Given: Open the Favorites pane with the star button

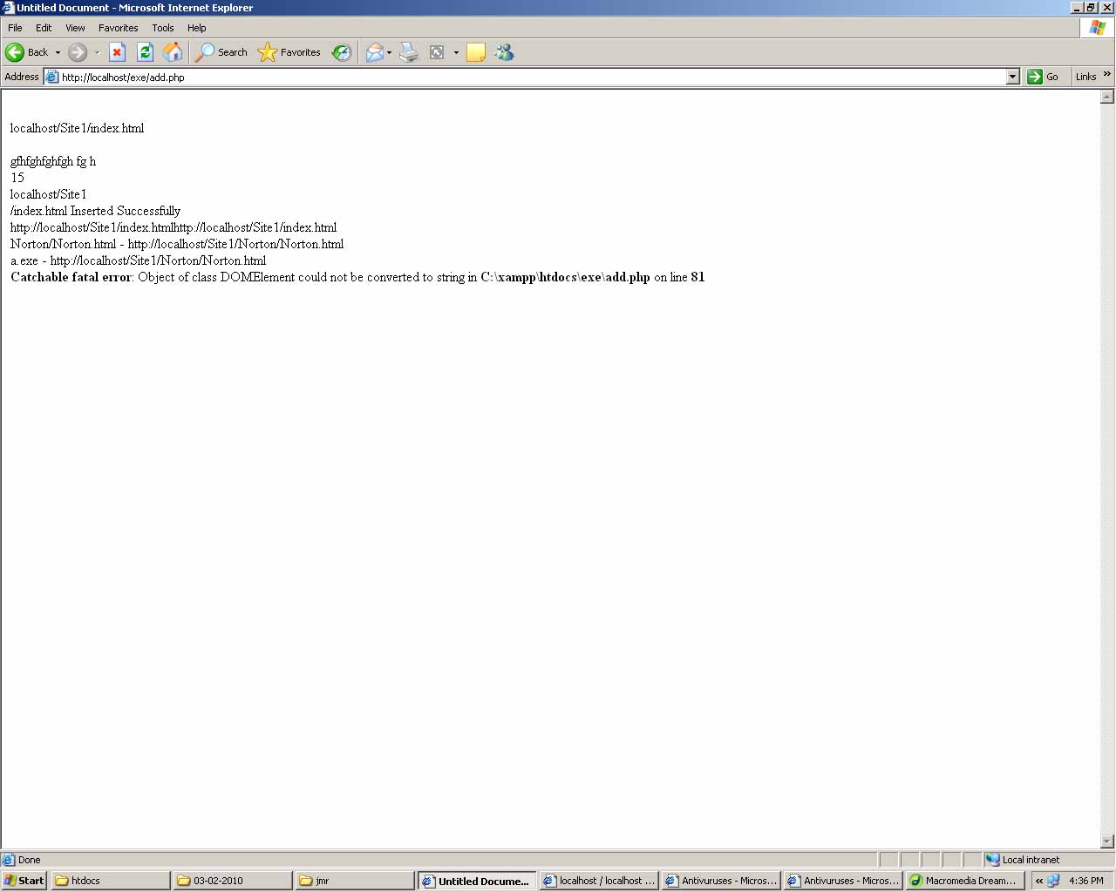Looking at the screenshot, I should (289, 52).
